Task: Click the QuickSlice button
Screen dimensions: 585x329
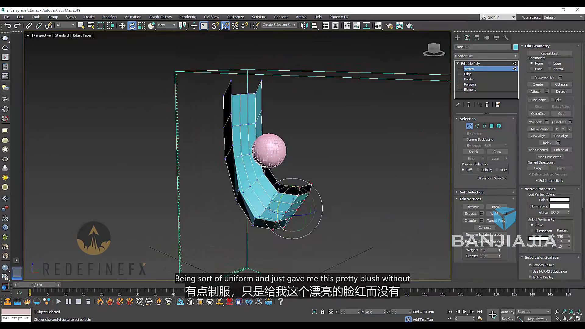Action: click(x=538, y=113)
